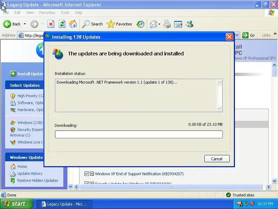Click the Go green arrow button

[245, 35]
